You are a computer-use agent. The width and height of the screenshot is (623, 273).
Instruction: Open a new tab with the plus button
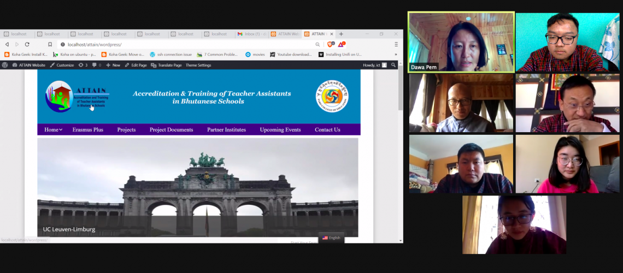[x=341, y=34]
